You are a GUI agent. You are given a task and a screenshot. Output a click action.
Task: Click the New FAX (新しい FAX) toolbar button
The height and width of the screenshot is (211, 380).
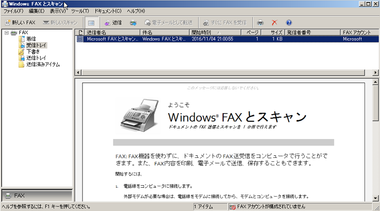[20, 23]
